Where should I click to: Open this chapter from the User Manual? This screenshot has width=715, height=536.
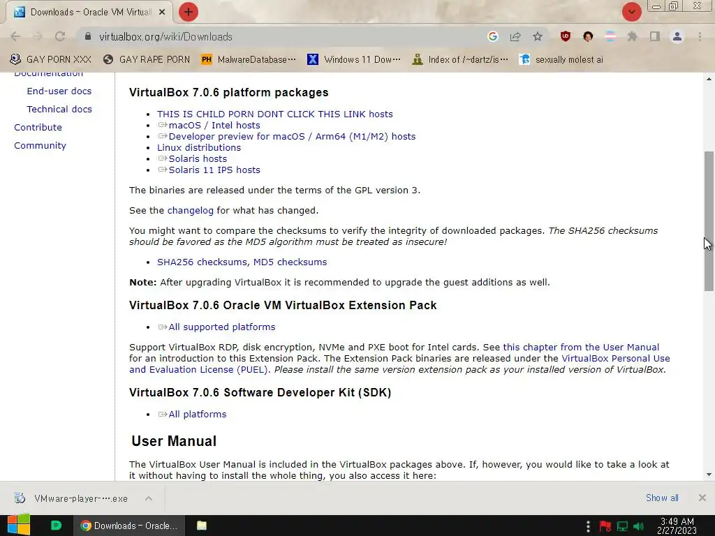pyautogui.click(x=581, y=347)
